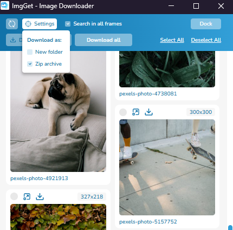Download the 300x300 skateboard image icon
This screenshot has height=230, width=233.
click(x=148, y=112)
